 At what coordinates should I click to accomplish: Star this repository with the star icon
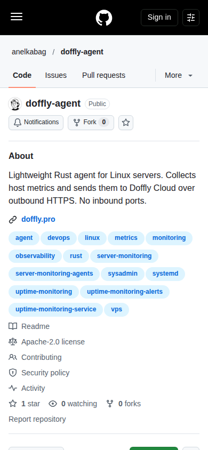[126, 123]
